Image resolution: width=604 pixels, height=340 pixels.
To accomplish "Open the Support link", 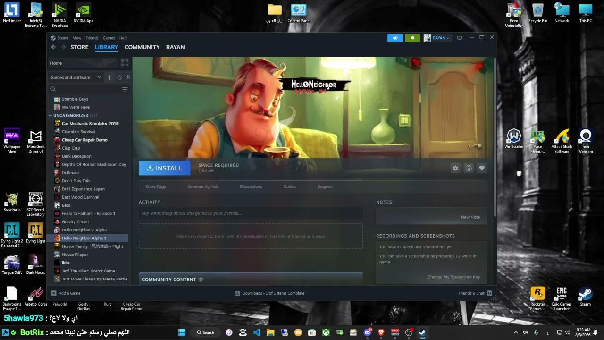I will tap(325, 187).
